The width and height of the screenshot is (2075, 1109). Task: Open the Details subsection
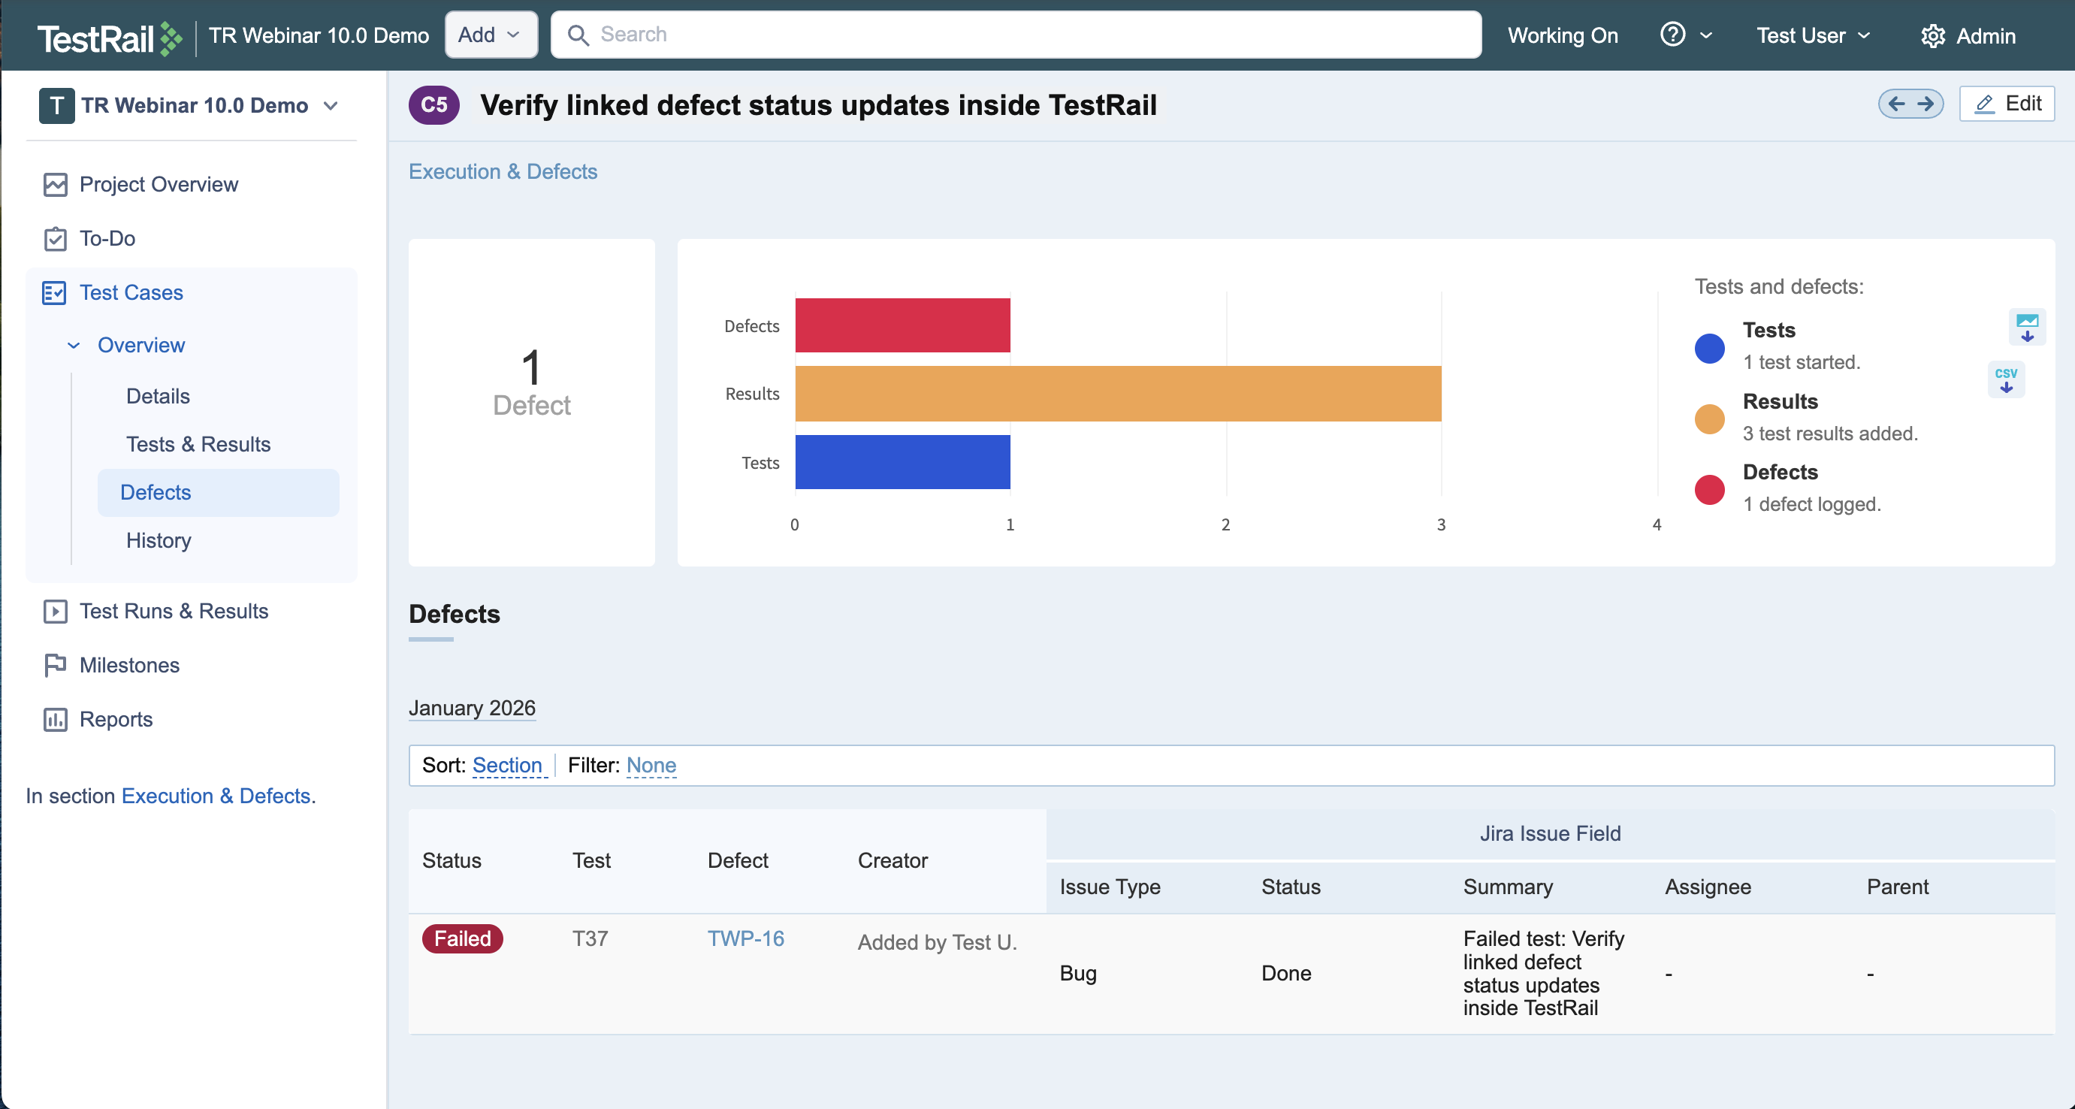click(158, 396)
